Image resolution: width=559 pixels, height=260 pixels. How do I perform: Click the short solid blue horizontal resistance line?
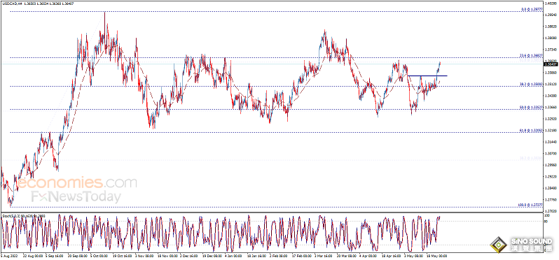point(427,75)
